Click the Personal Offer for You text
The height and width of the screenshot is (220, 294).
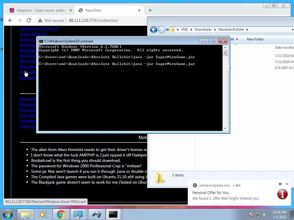(210, 192)
